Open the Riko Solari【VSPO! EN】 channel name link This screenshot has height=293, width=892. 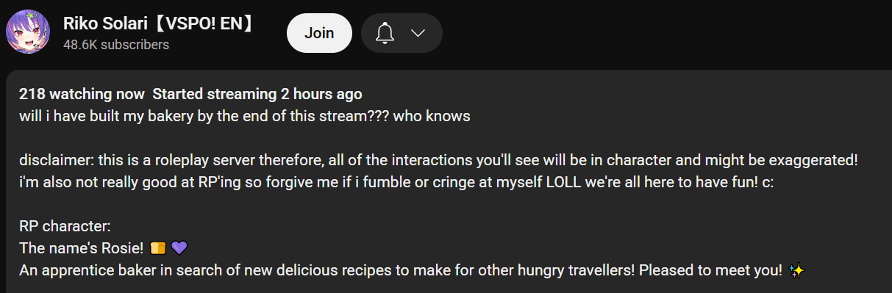coord(158,23)
